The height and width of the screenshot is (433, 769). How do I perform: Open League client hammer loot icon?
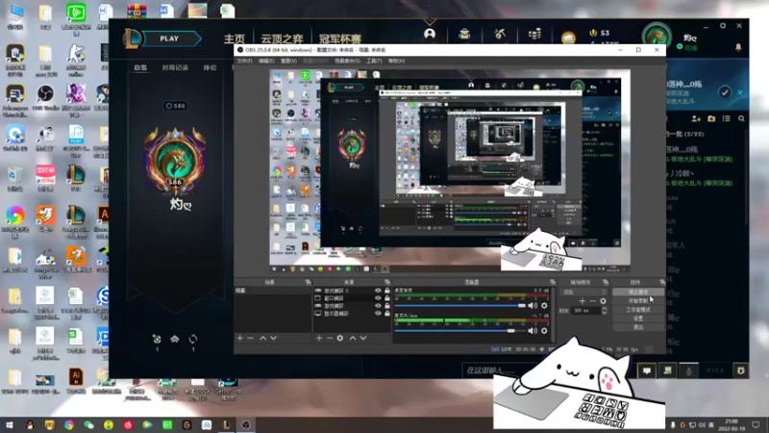coord(500,34)
